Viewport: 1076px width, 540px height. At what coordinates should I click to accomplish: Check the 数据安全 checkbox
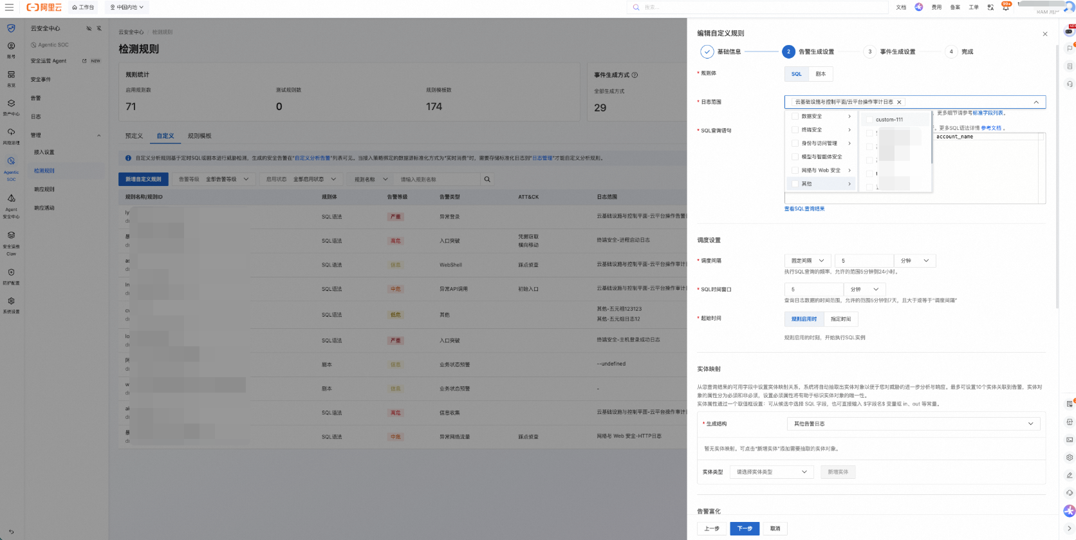(x=795, y=116)
